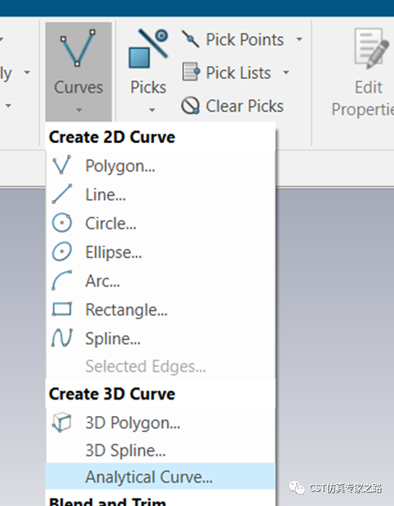Image resolution: width=394 pixels, height=506 pixels.
Task: Click the Clear Picks button
Action: pyautogui.click(x=232, y=106)
